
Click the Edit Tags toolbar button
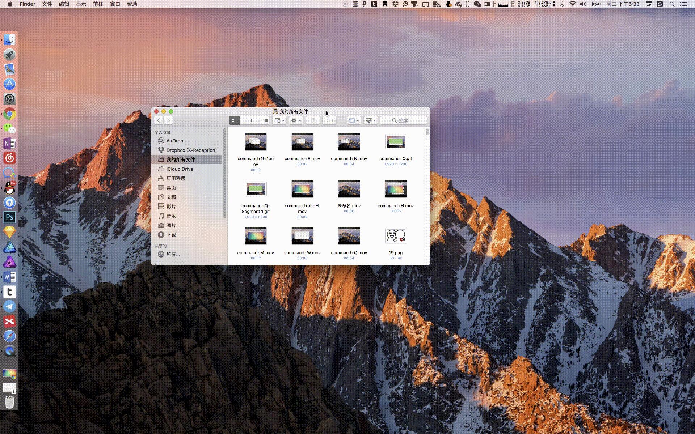[x=329, y=120]
